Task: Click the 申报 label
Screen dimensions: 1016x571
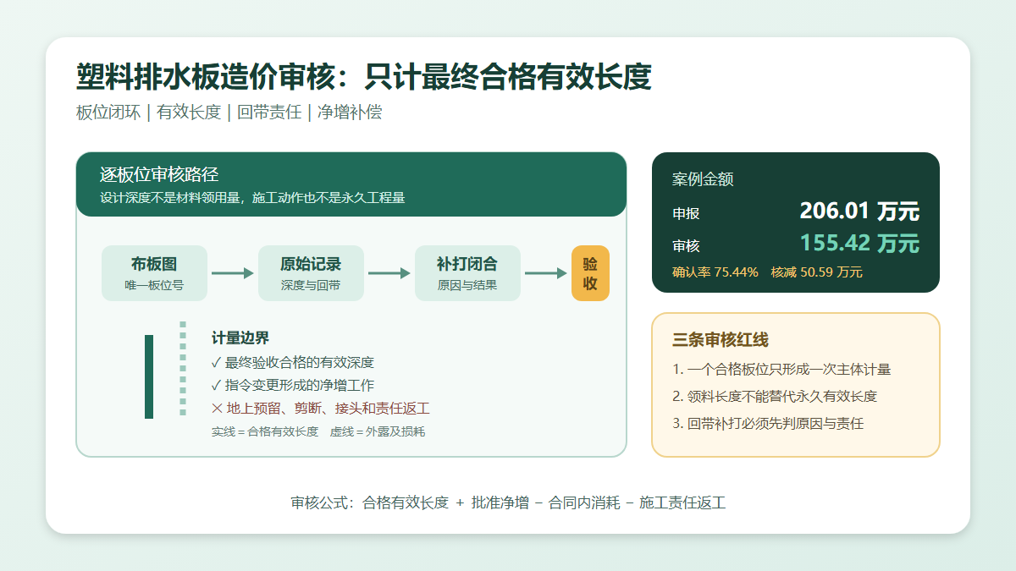Action: tap(687, 214)
